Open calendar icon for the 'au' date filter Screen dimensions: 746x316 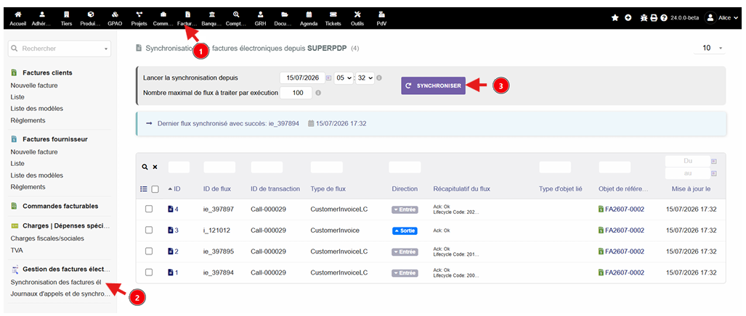tap(713, 174)
